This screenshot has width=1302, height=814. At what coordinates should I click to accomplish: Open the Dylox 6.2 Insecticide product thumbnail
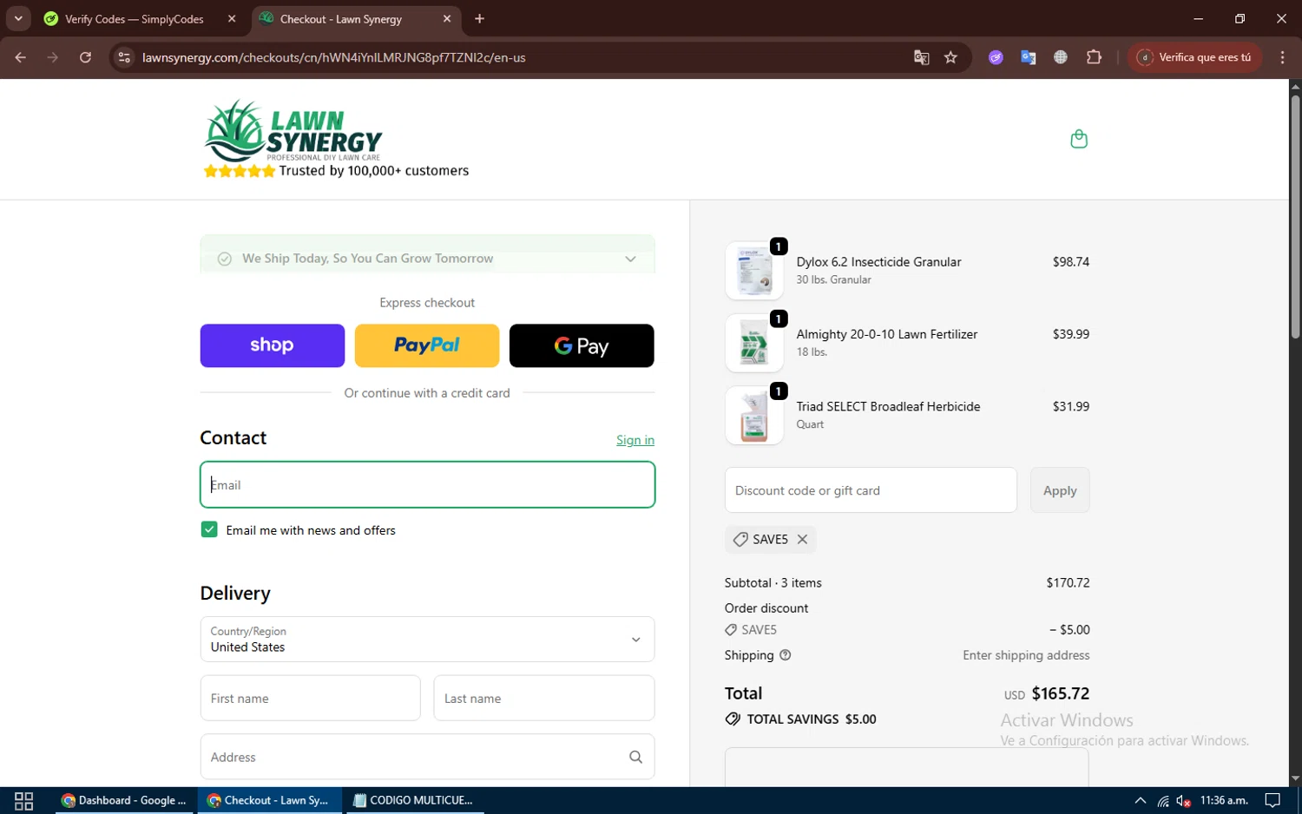(x=753, y=271)
